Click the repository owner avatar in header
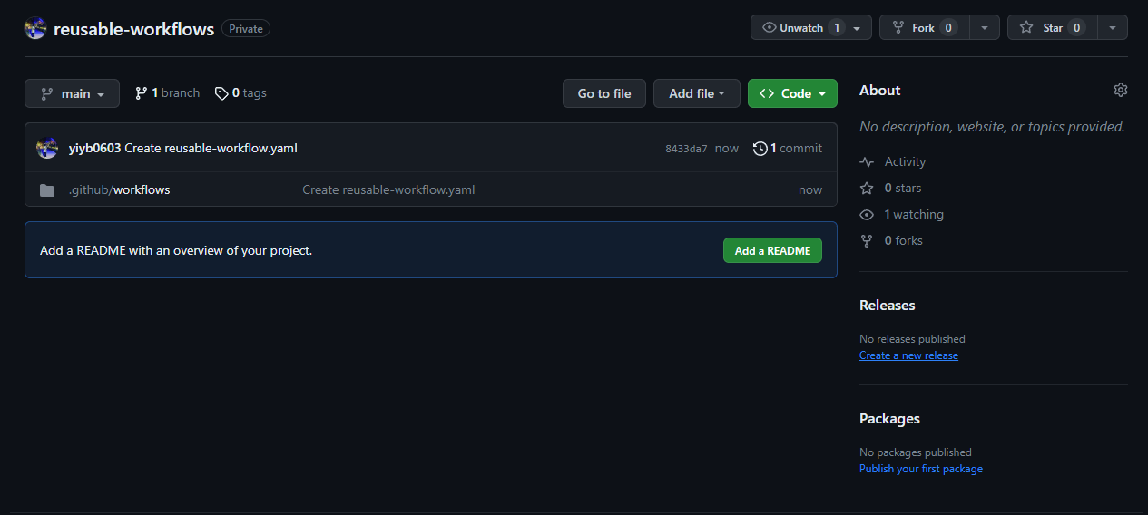This screenshot has height=515, width=1148. coord(35,28)
